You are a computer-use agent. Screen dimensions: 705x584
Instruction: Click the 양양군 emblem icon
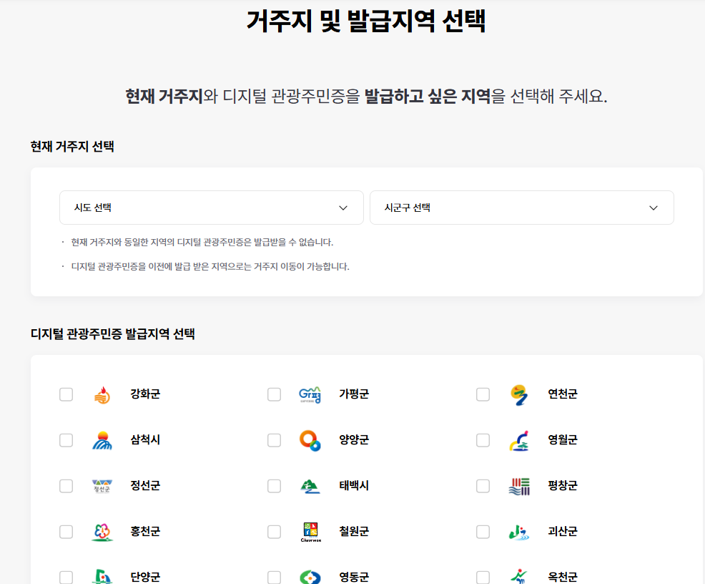tap(310, 440)
